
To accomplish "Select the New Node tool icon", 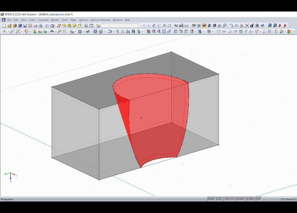I will 4,31.
